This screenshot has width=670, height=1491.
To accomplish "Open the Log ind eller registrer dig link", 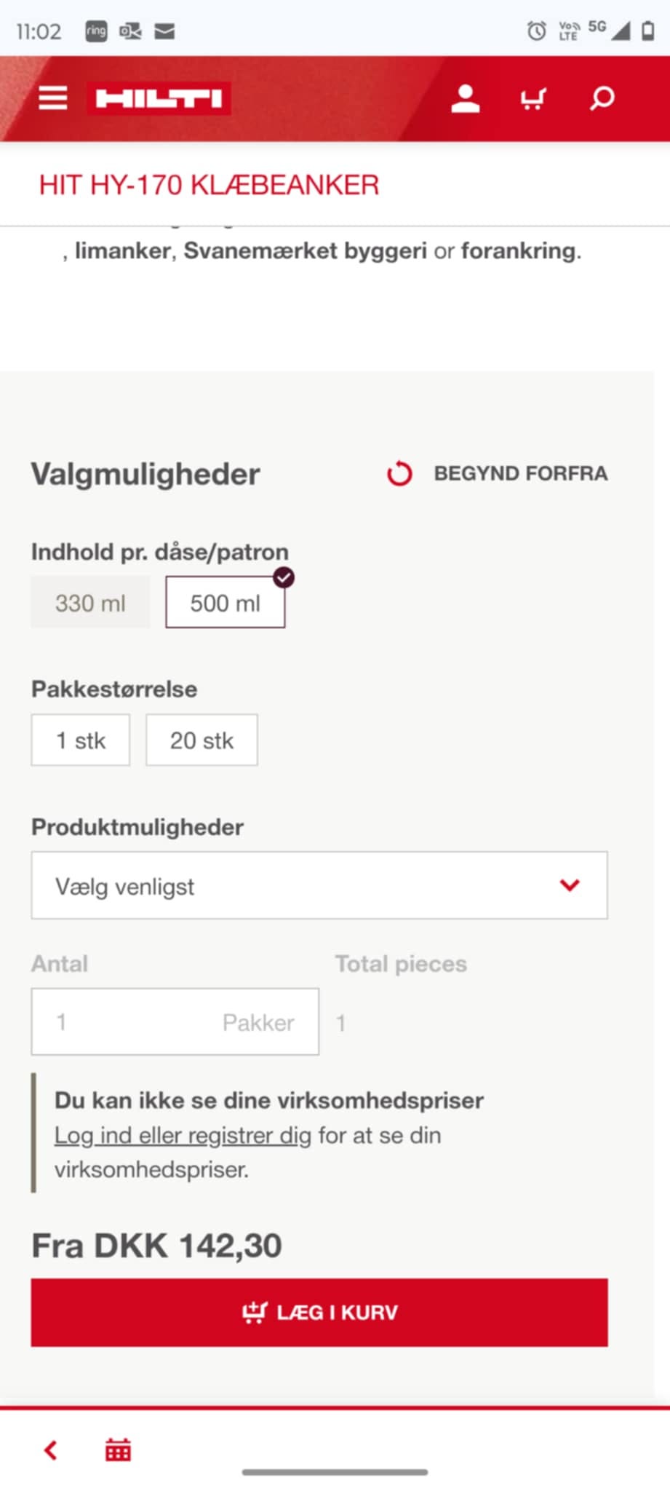I will coord(183,1135).
